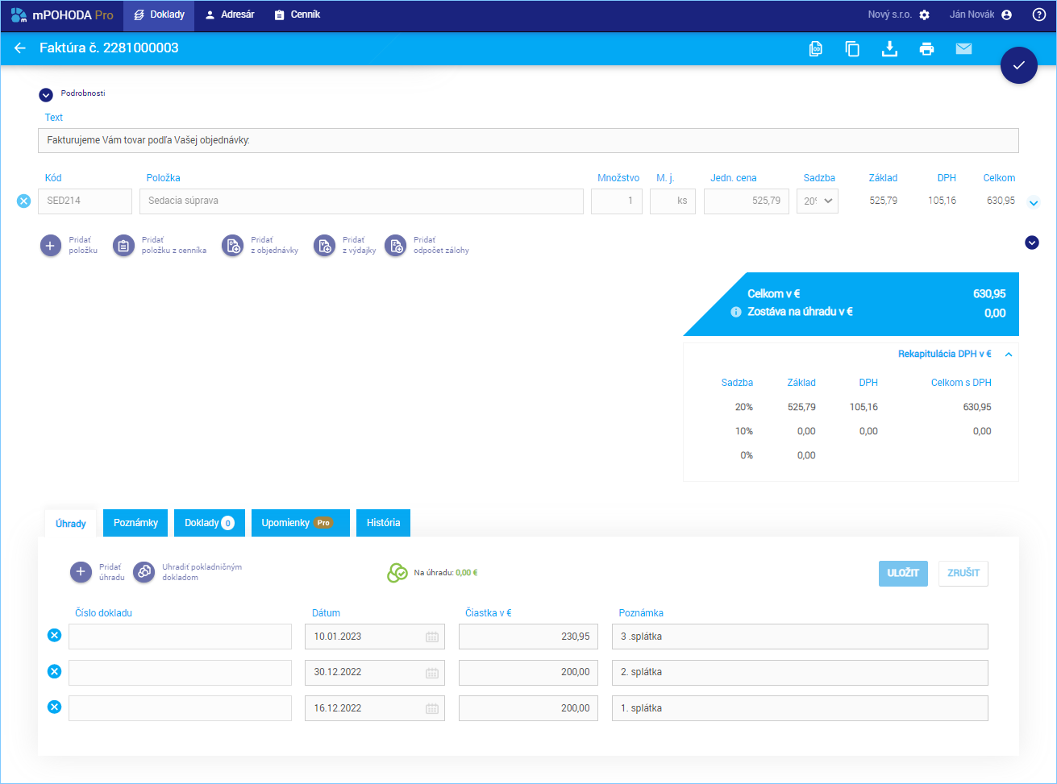Click the ZRUŠIŤ button
The image size is (1057, 784).
(x=963, y=573)
